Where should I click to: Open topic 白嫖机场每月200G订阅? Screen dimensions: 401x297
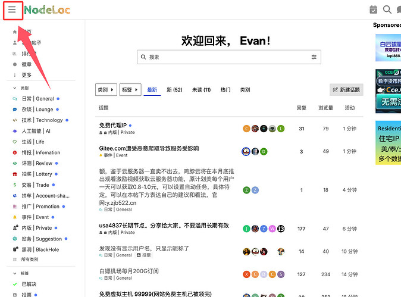[x=129, y=271]
